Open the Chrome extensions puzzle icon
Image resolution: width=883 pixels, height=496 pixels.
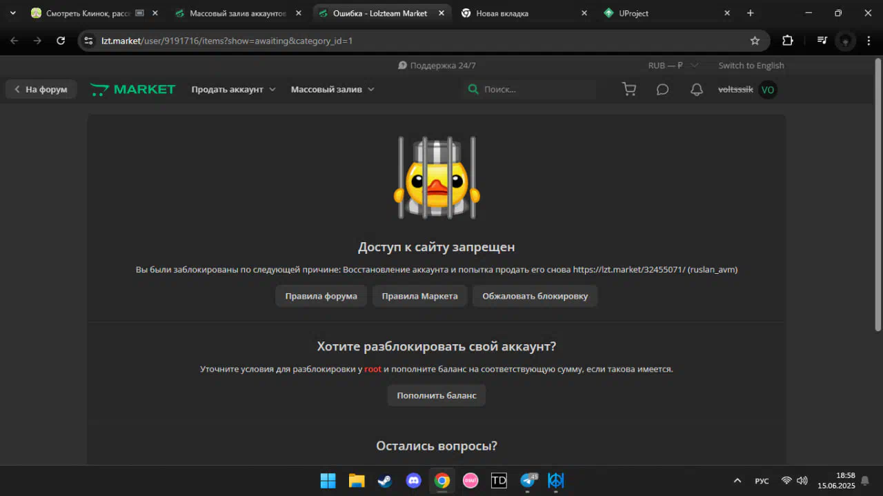pyautogui.click(x=788, y=41)
